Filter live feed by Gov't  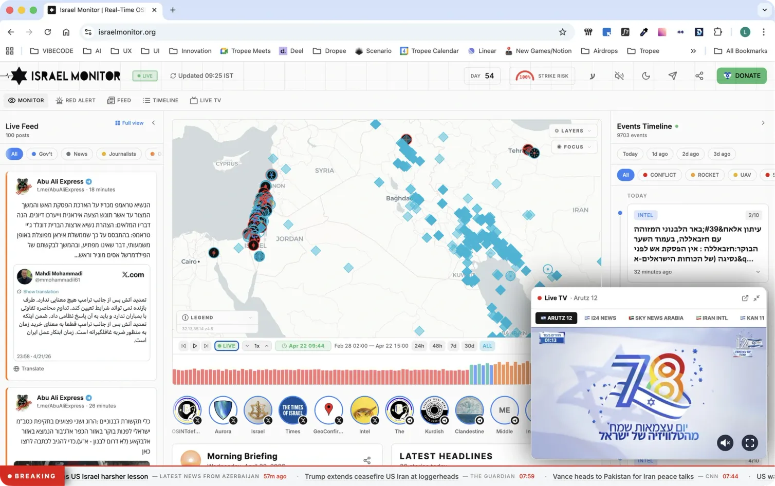click(x=42, y=154)
